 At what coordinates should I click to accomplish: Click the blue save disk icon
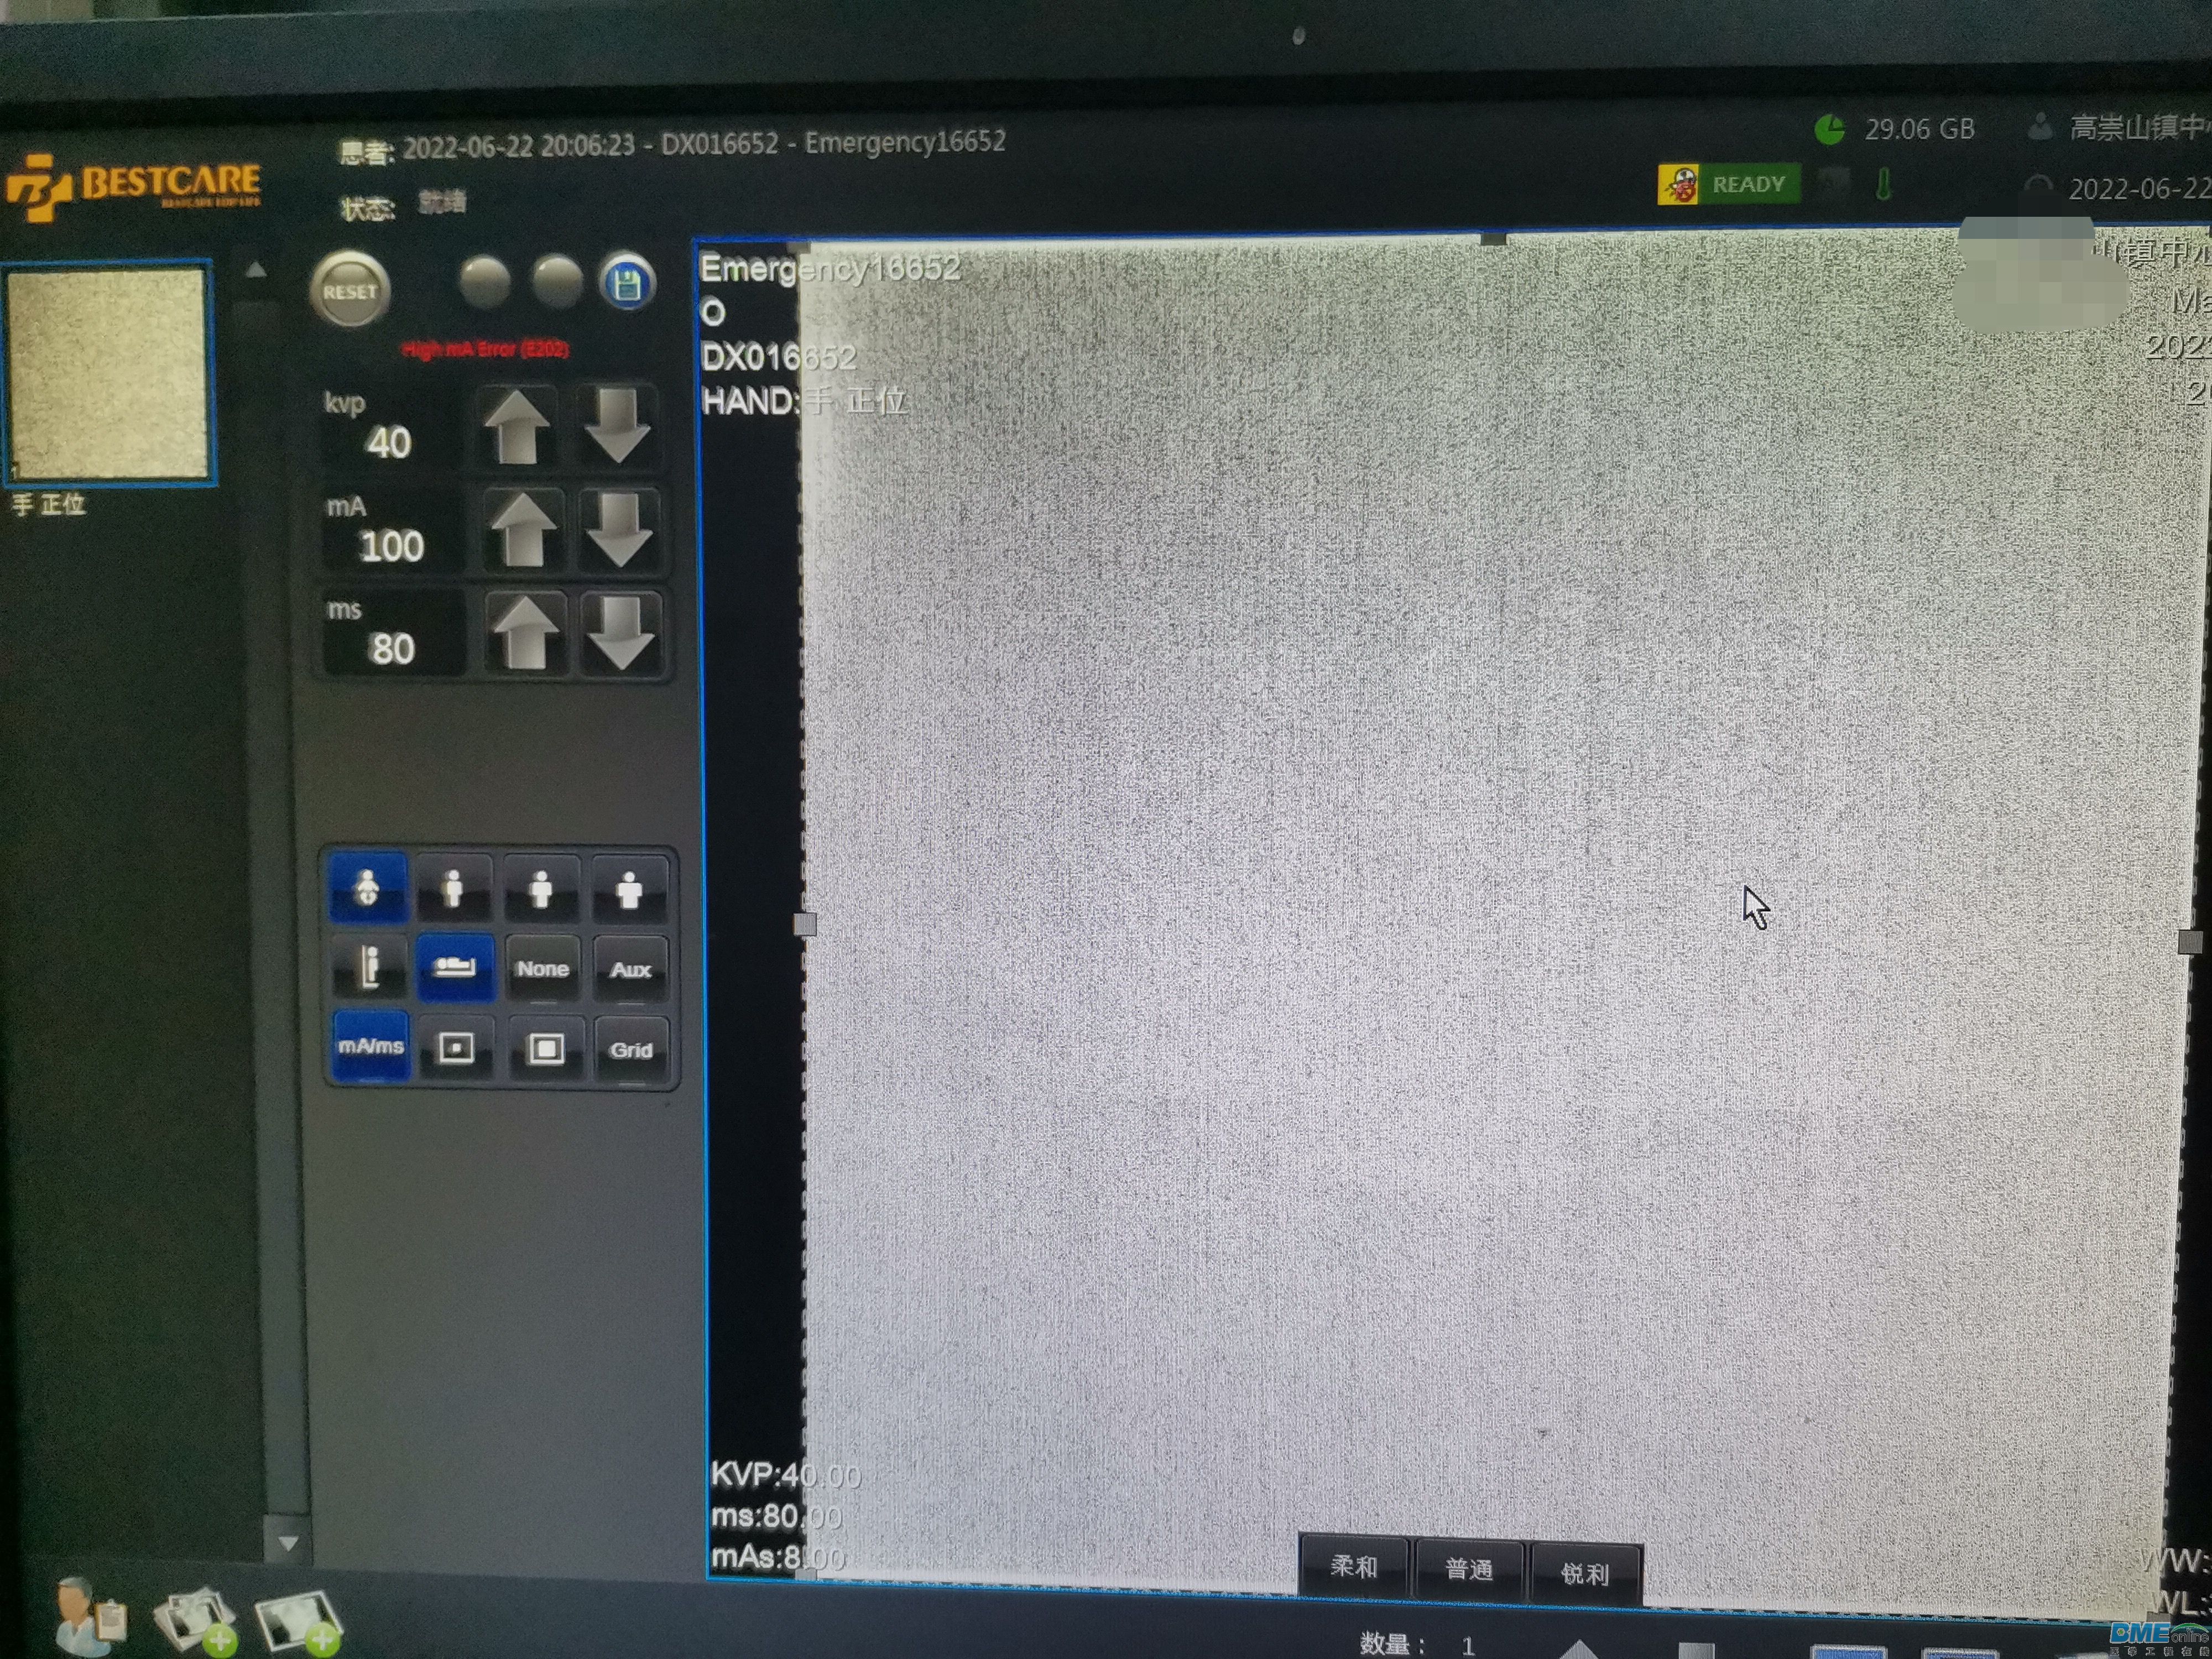627,283
